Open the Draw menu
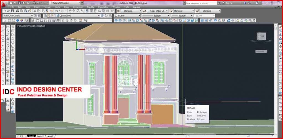Screen dimensions: 283x139 [66, 7]
